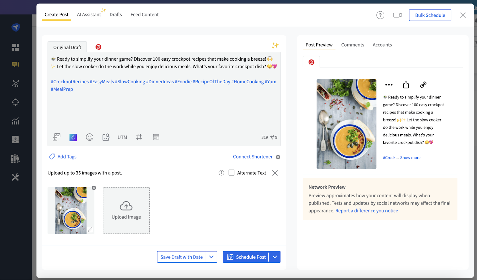Switch to the AI Assistant tab
The height and width of the screenshot is (280, 477).
click(x=88, y=14)
